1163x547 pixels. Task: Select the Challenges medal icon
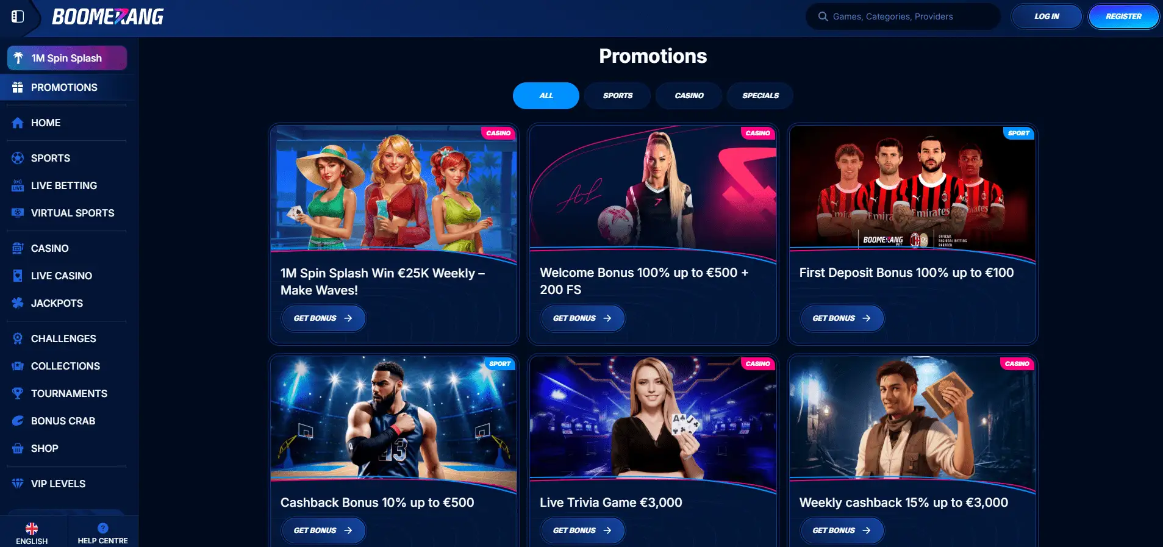tap(18, 338)
